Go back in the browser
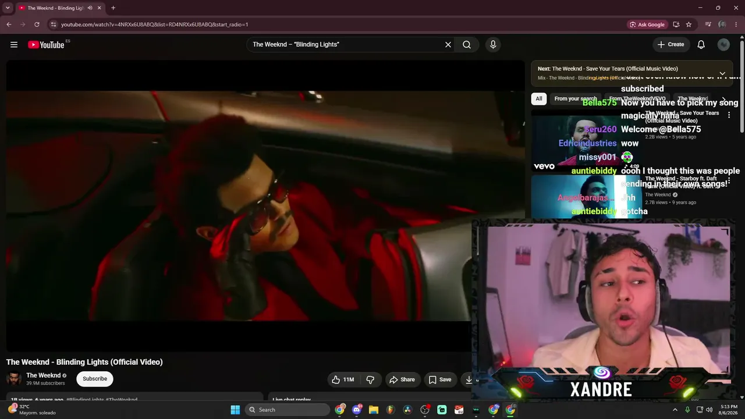The image size is (745, 419). coord(9,24)
